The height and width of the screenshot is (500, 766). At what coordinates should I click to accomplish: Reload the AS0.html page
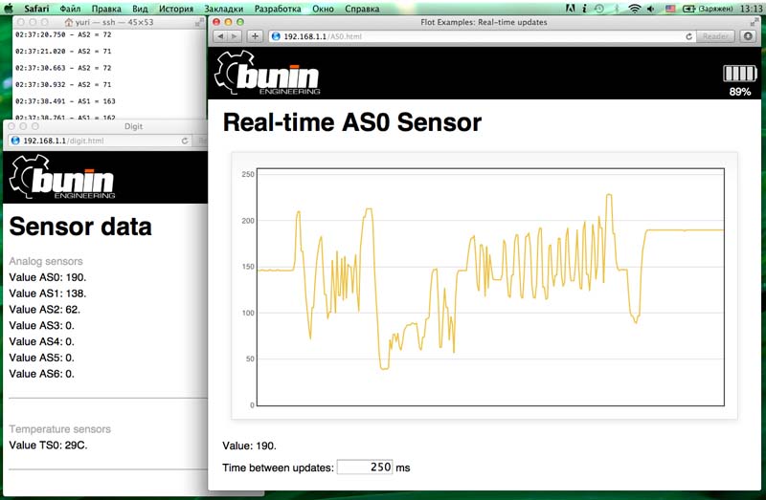click(x=688, y=36)
